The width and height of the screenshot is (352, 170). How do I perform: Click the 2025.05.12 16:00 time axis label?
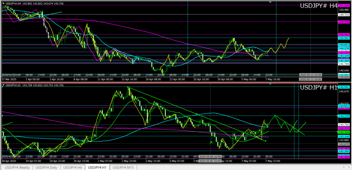(x=310, y=79)
